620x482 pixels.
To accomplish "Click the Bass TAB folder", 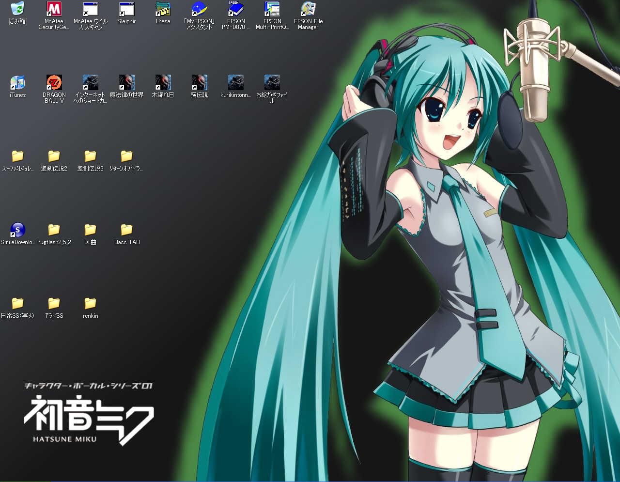I will tap(126, 234).
